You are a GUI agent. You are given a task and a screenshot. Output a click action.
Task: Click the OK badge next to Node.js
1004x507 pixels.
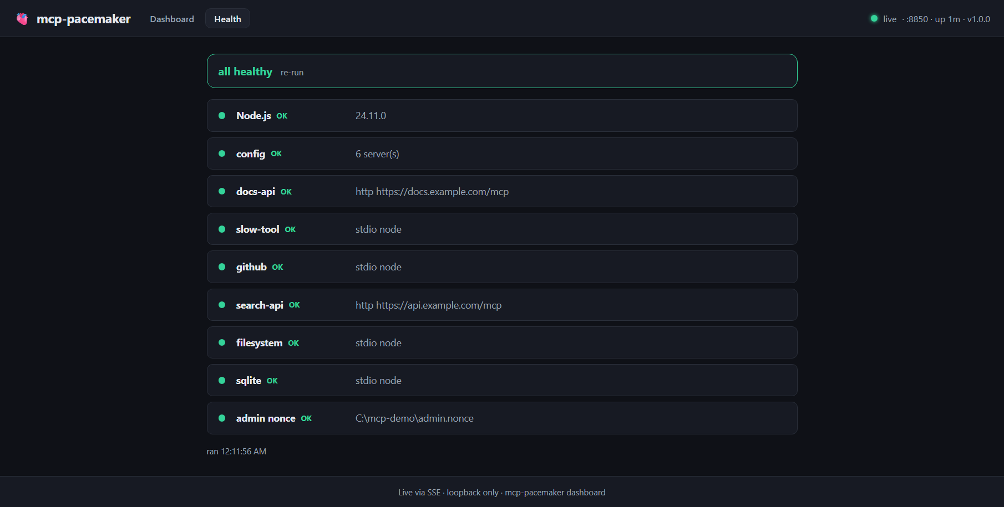tap(282, 116)
